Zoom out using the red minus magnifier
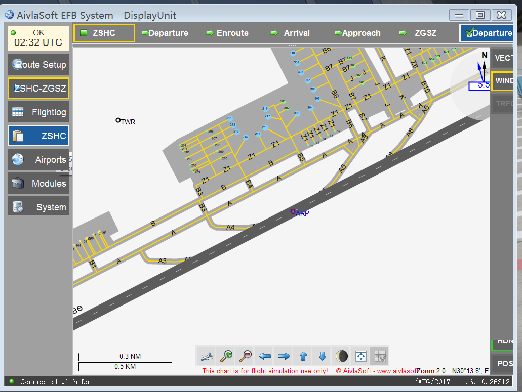Viewport: 522px width, 392px height. coord(245,356)
